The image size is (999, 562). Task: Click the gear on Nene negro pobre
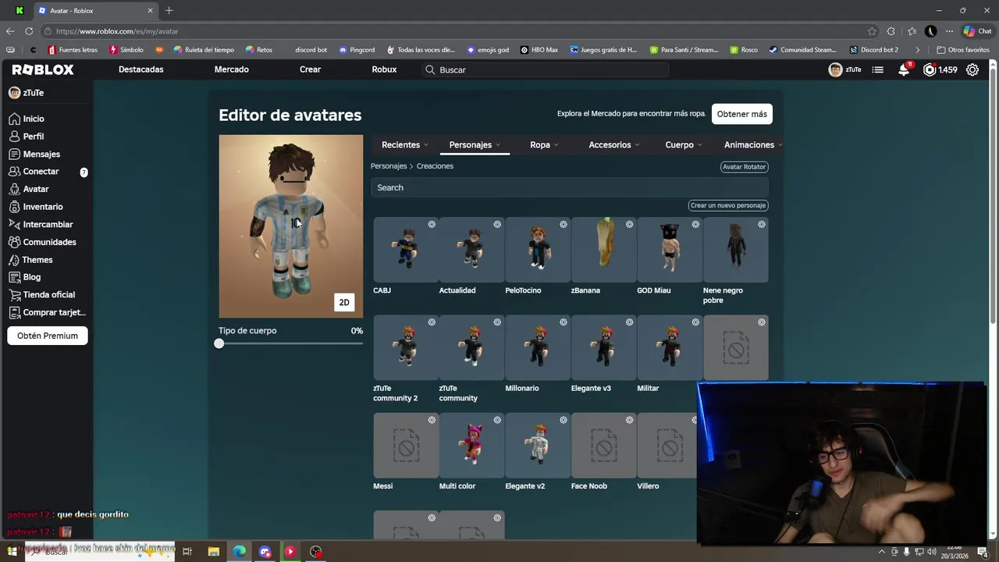(x=762, y=225)
